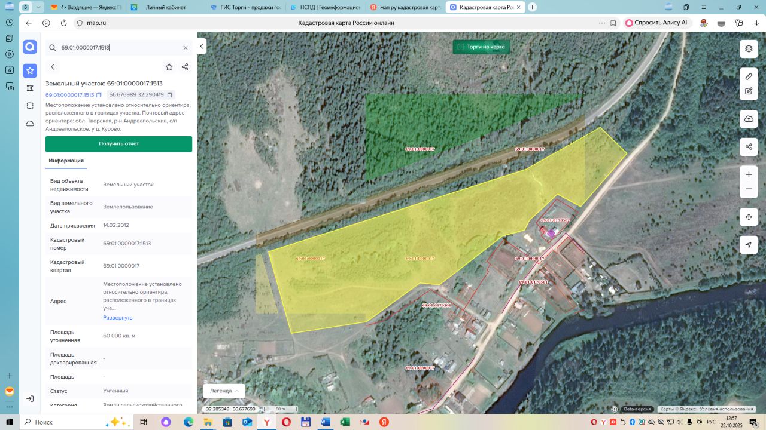Zoom out the map with minus button
The width and height of the screenshot is (766, 430).
click(749, 189)
